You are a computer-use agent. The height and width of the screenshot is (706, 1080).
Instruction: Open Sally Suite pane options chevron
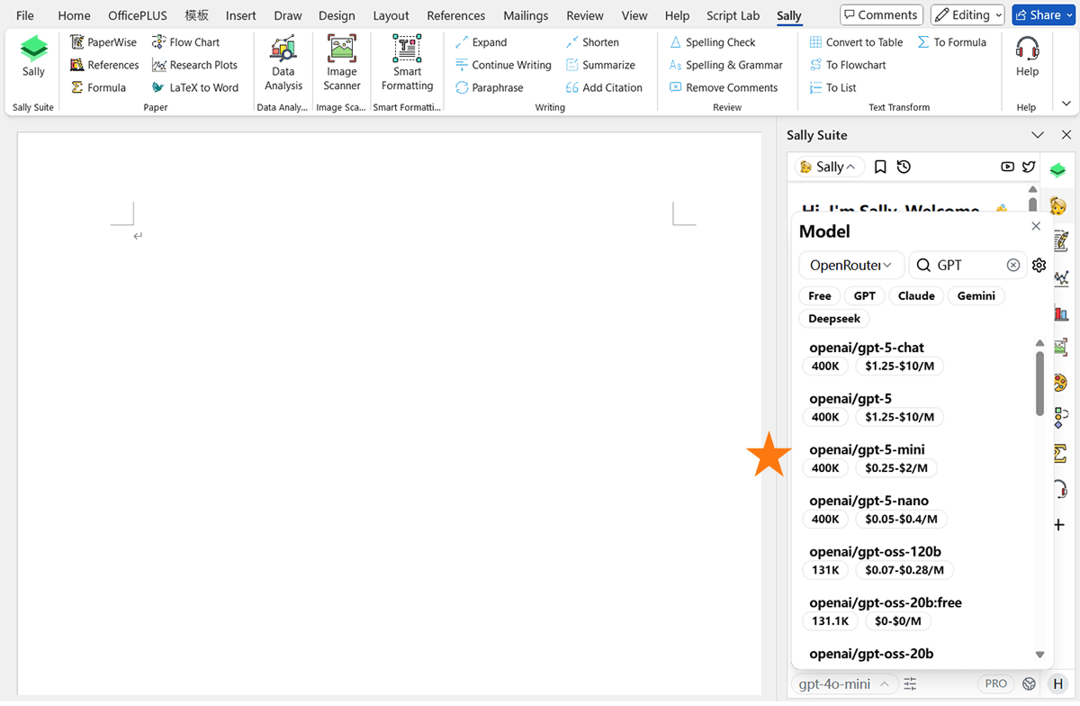(x=1038, y=135)
